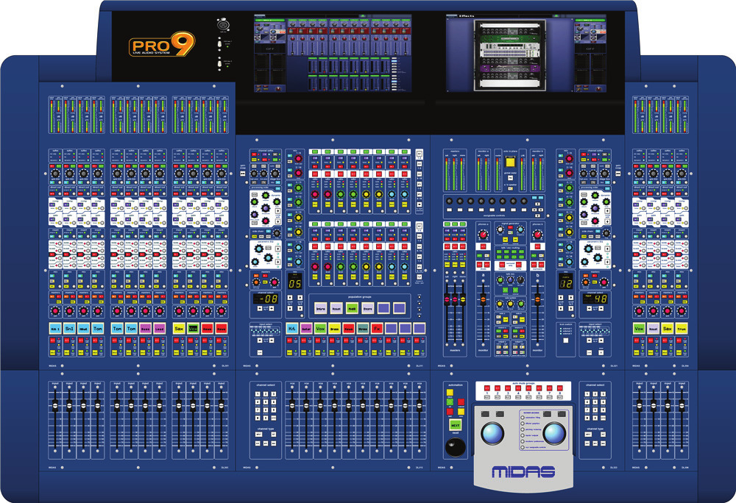This screenshot has height=503, width=736.
Task: Turn the black automation jog wheel
Action: (x=456, y=448)
